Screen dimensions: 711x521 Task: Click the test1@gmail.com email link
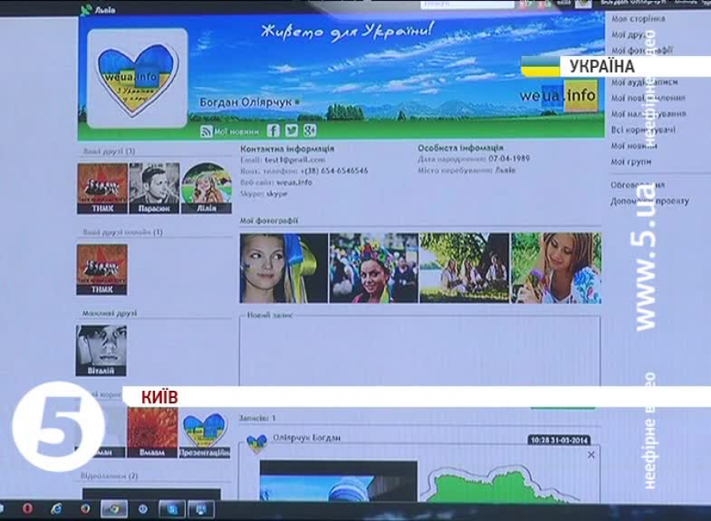click(x=283, y=159)
